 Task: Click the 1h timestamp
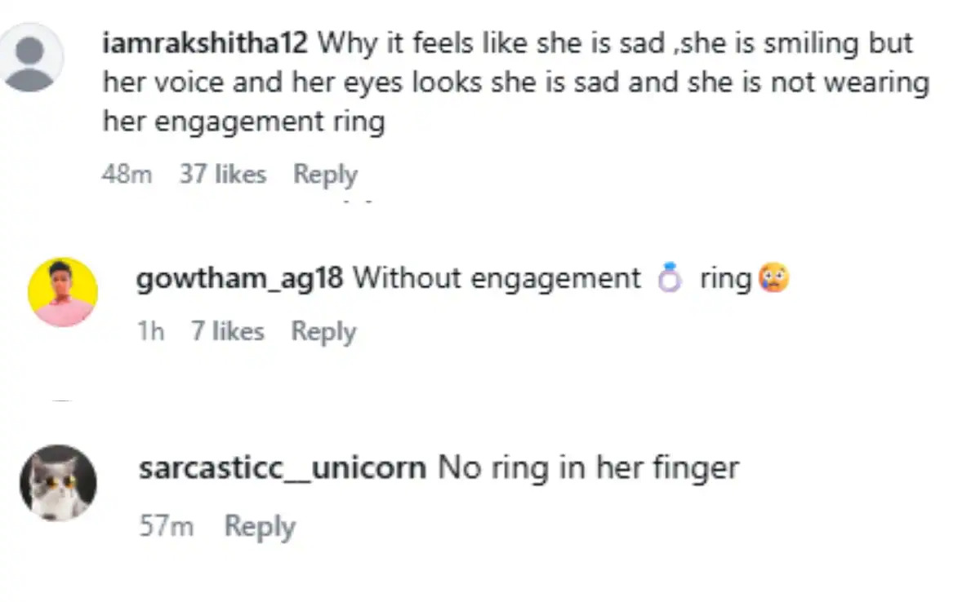click(151, 332)
